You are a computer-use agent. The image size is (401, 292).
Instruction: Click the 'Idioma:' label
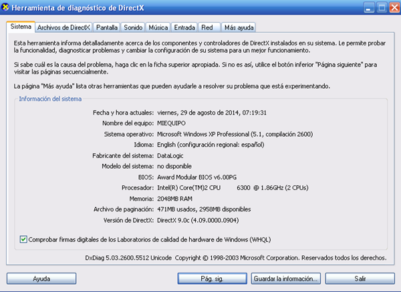click(x=144, y=145)
